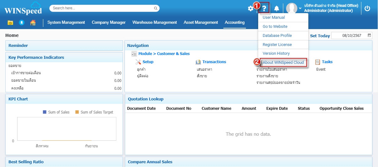This screenshot has height=167, width=378.
Task: Open the Warehouse Management menu
Action: 155,23
